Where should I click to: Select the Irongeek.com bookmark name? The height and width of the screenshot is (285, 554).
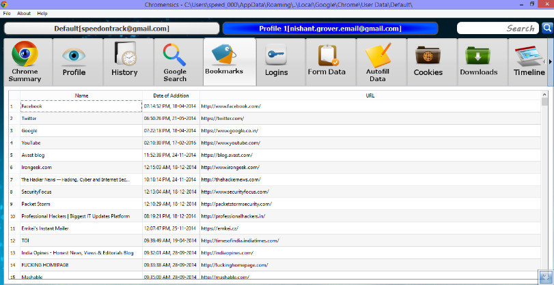(x=81, y=168)
